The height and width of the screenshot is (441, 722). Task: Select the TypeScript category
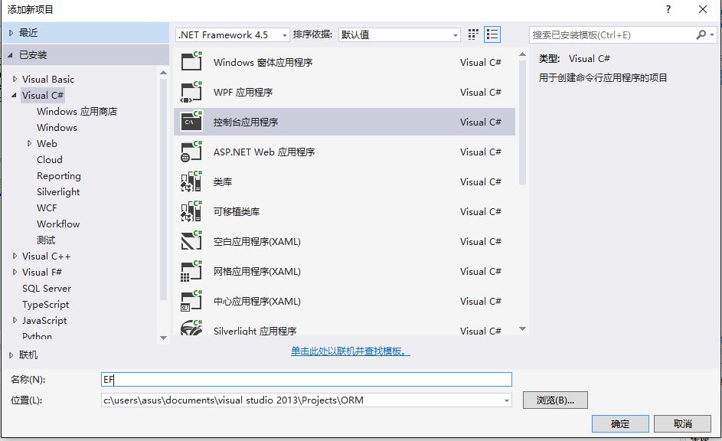coord(46,305)
